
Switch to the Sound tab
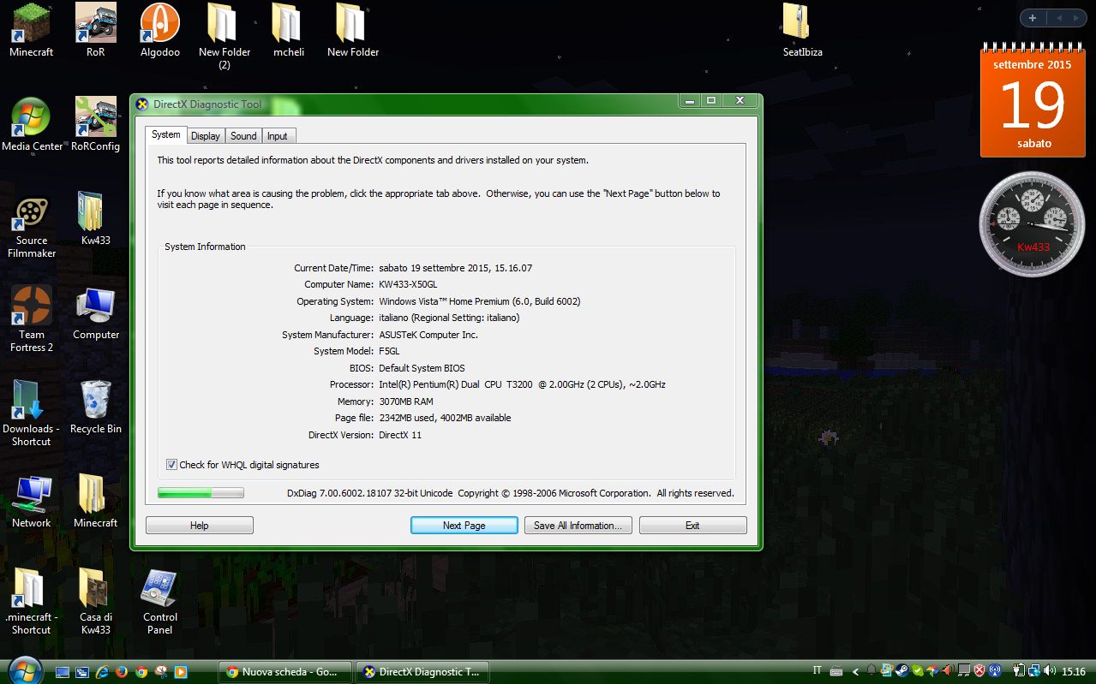[x=243, y=136]
